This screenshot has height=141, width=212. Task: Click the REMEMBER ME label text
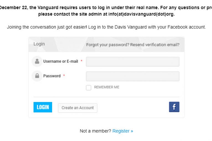(107, 87)
